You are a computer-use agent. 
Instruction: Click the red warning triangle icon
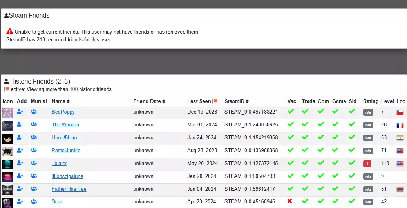tap(10, 31)
